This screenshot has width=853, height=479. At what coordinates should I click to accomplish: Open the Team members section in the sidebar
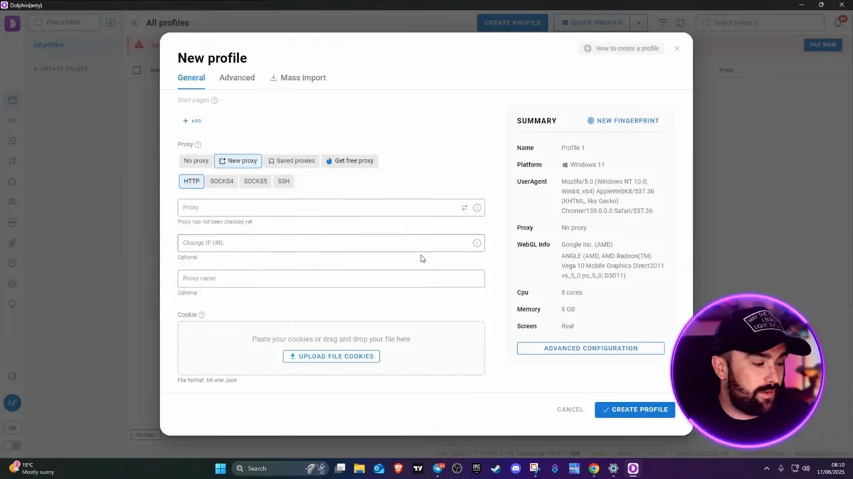click(x=12, y=202)
